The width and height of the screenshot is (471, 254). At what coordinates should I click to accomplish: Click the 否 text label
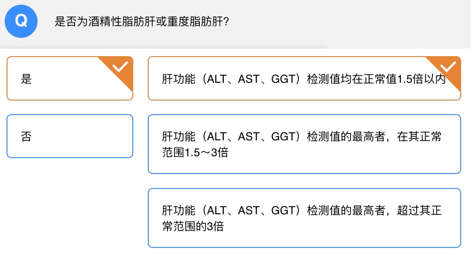(26, 137)
